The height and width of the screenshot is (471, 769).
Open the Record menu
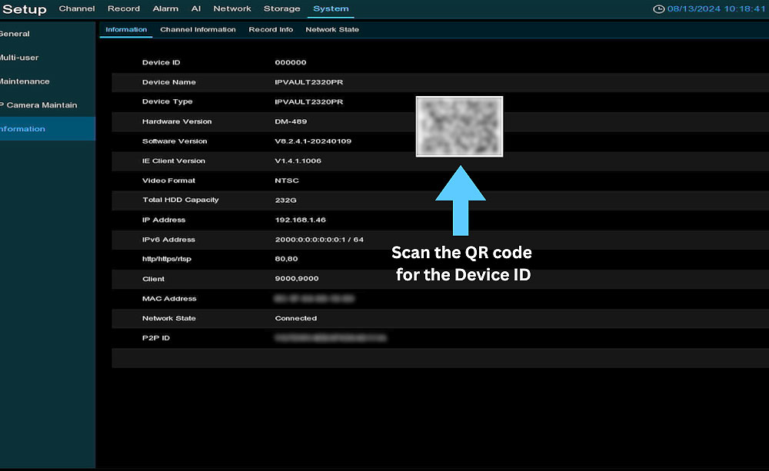(x=123, y=9)
